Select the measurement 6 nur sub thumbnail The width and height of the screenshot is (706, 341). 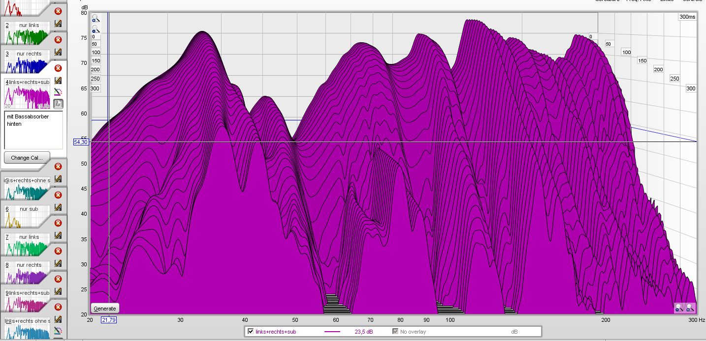pyautogui.click(x=27, y=216)
